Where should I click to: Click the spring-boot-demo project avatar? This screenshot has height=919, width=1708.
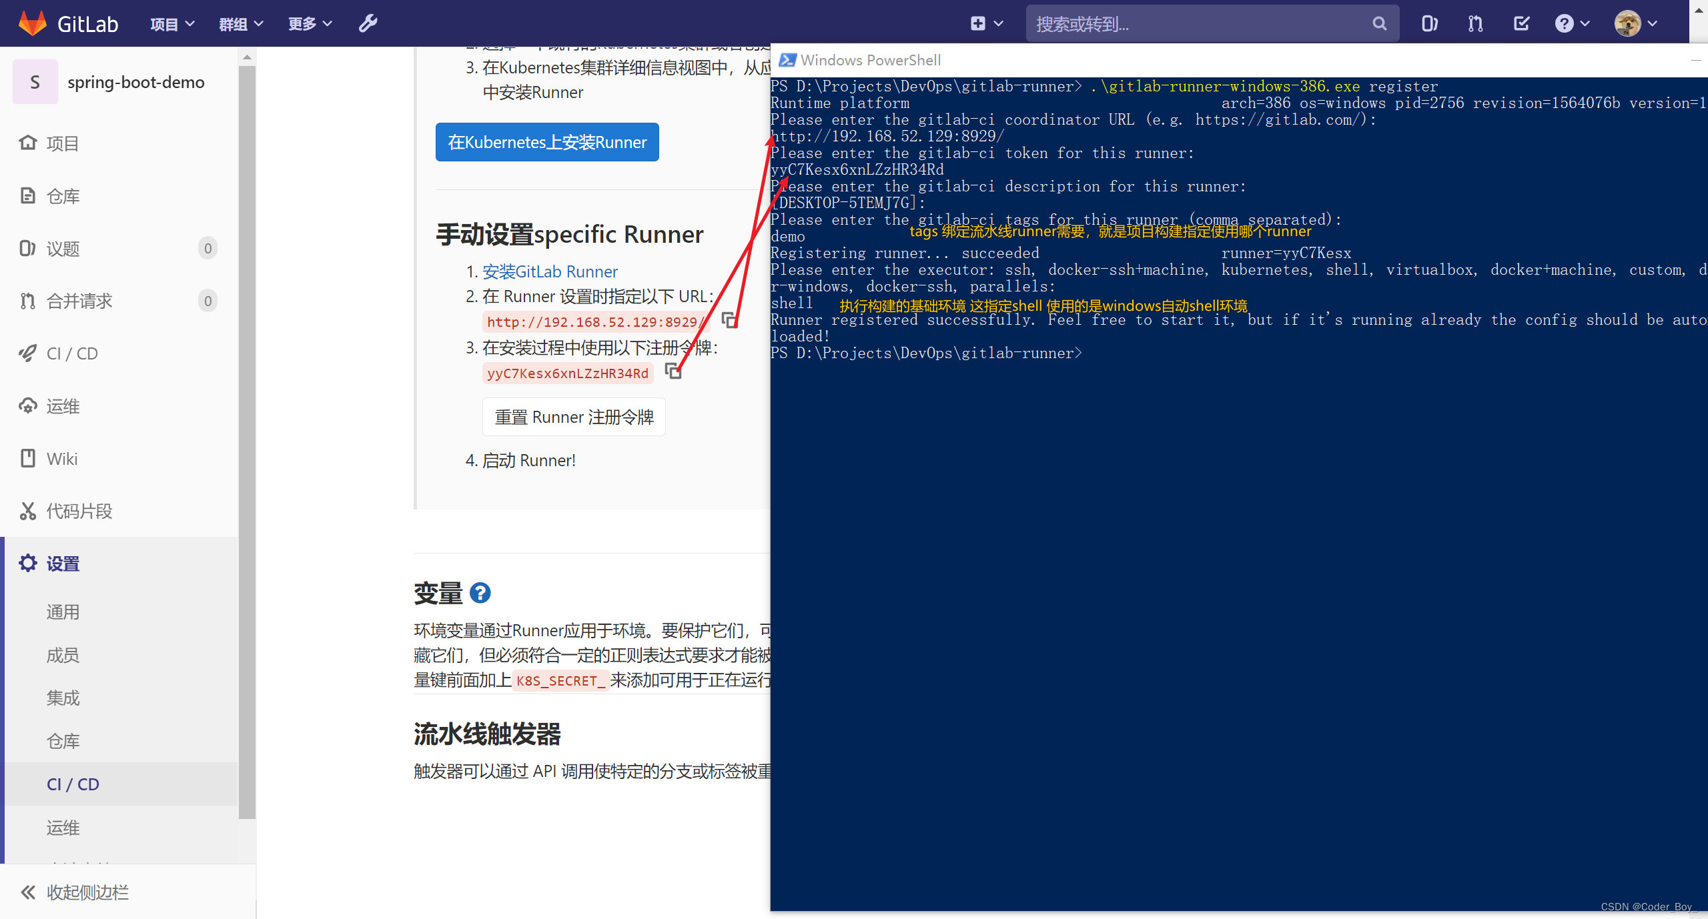35,82
